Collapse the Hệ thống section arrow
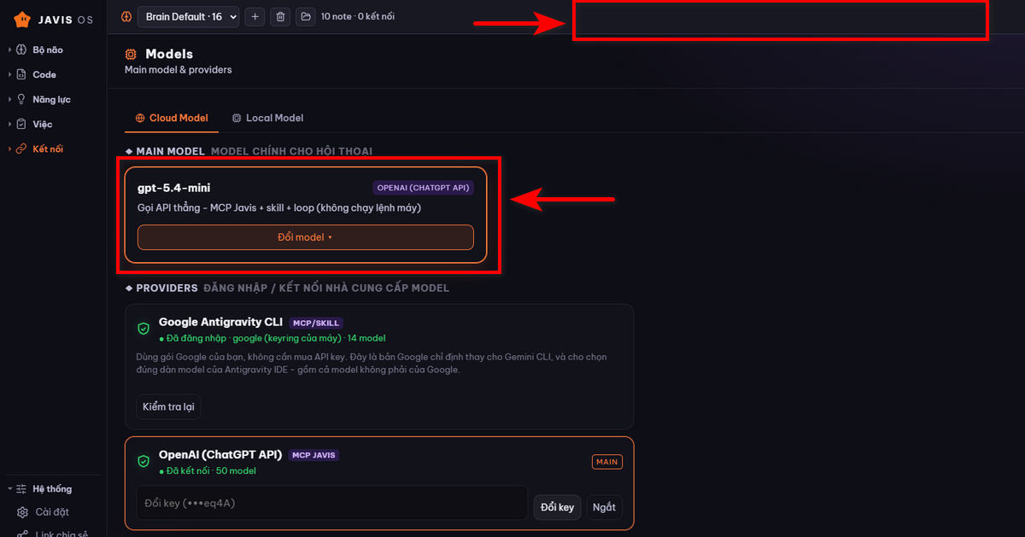The width and height of the screenshot is (1025, 537). pos(9,489)
